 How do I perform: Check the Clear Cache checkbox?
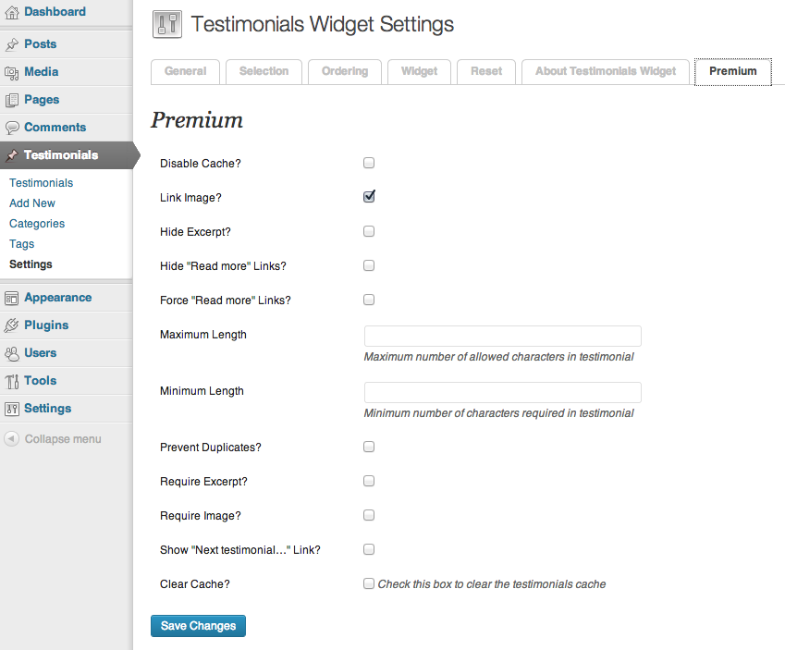369,583
